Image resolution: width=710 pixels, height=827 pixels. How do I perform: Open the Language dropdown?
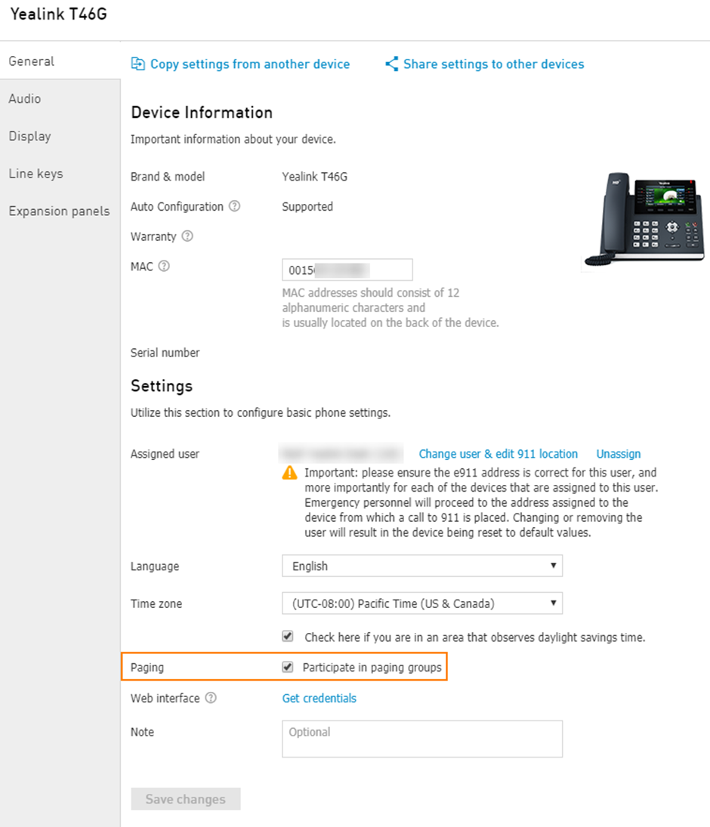(x=422, y=566)
